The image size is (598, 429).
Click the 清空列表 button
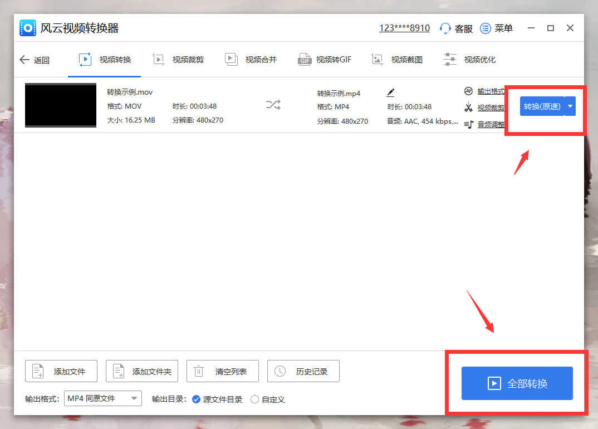pos(222,371)
